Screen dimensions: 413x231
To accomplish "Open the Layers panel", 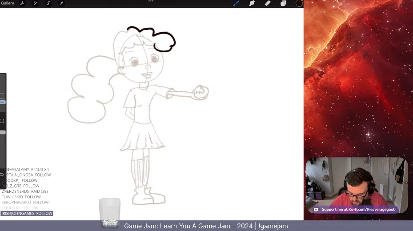I will click(283, 4).
